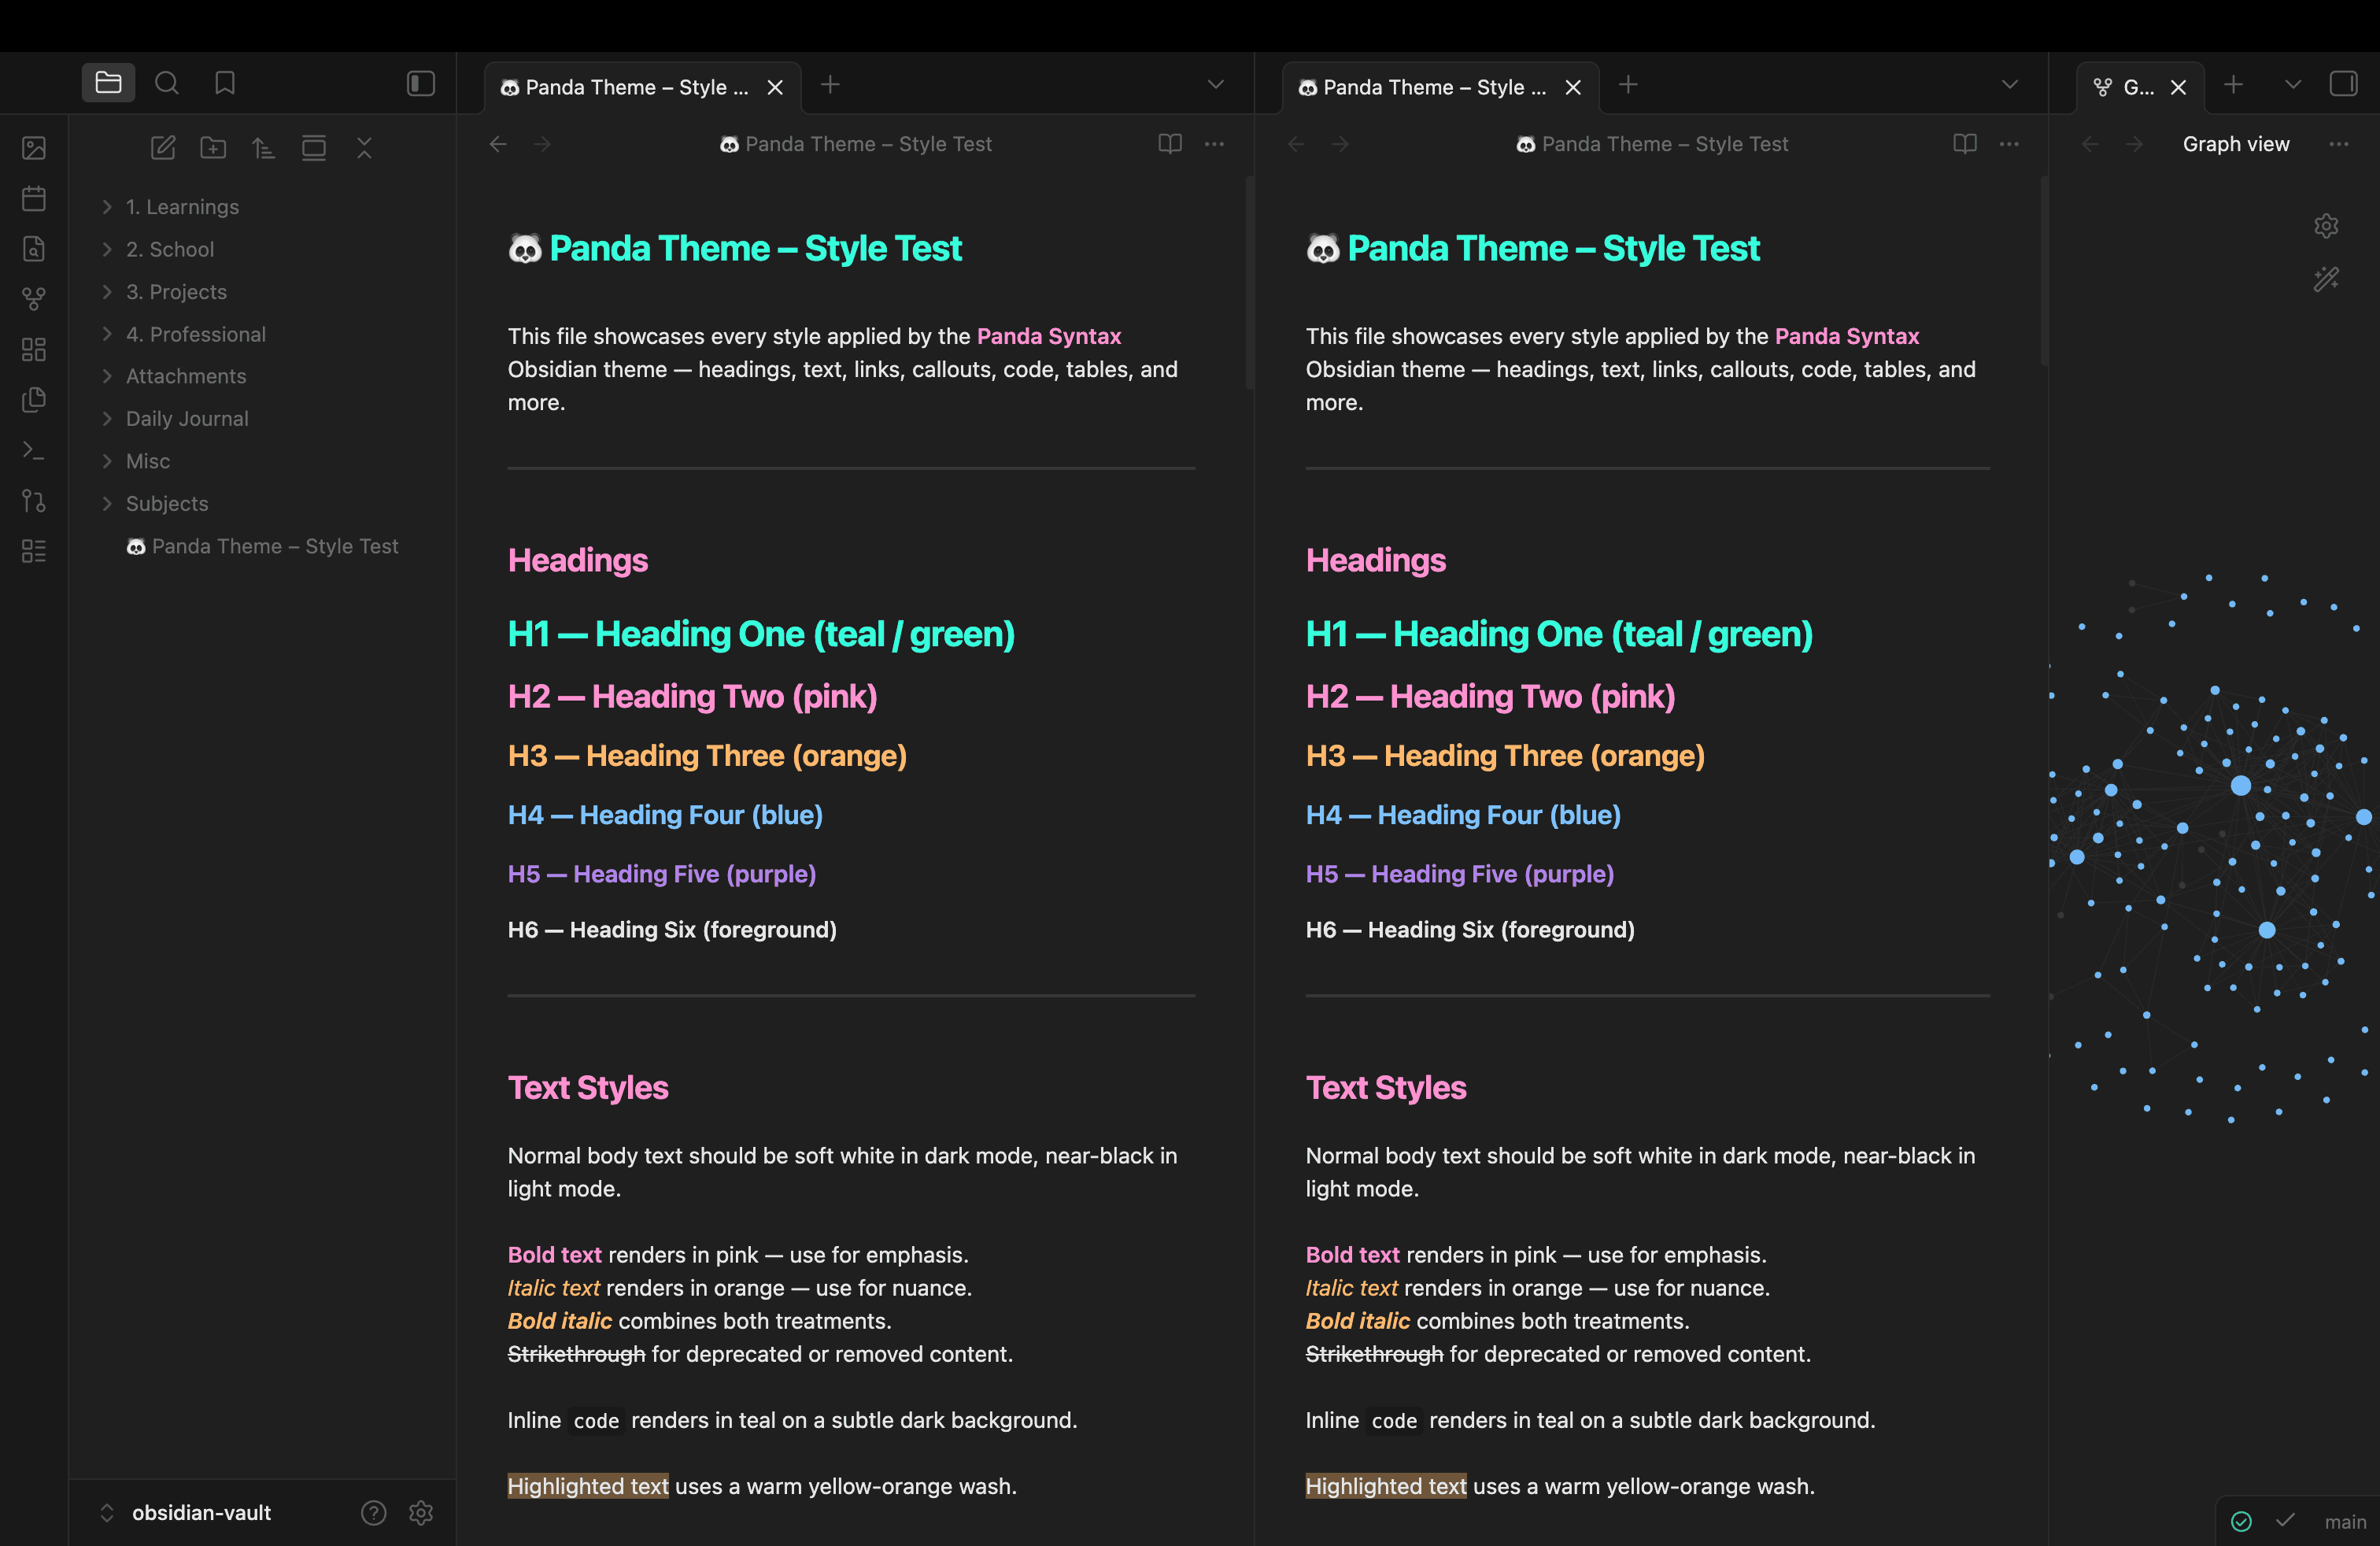
Task: Collapse the left sidebar toggle
Action: click(x=421, y=83)
